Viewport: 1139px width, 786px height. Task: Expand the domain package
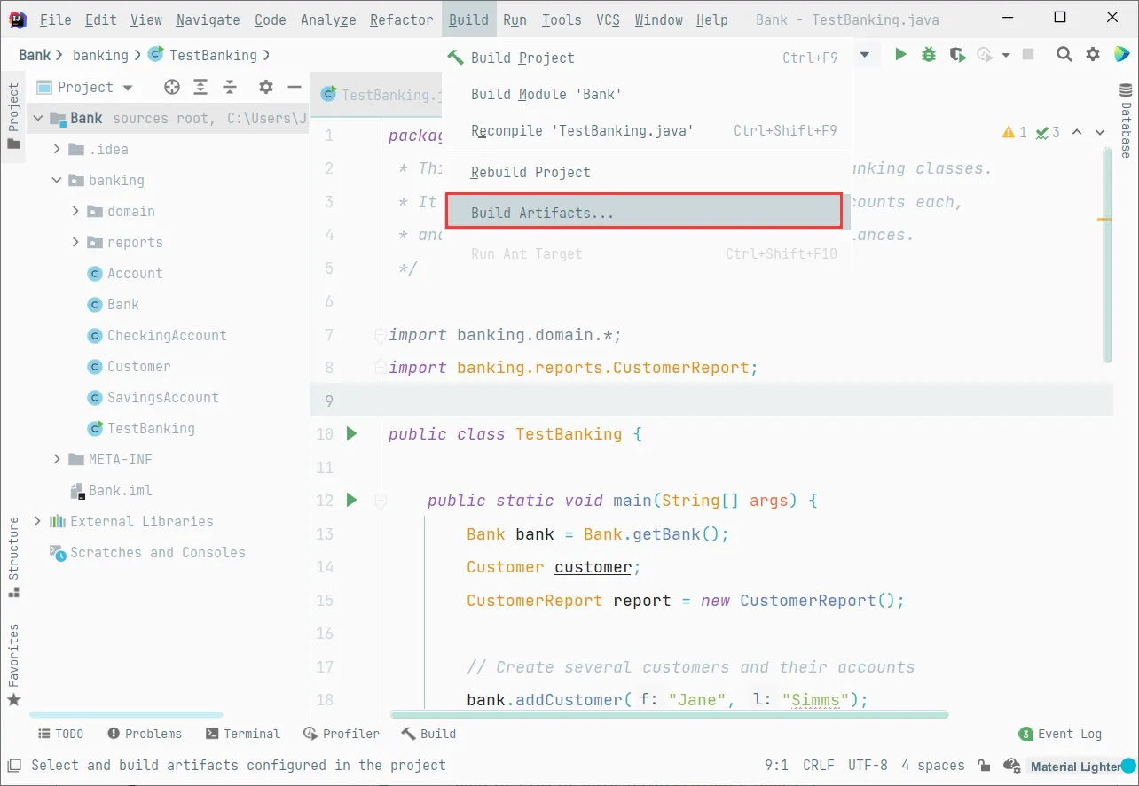tap(76, 211)
